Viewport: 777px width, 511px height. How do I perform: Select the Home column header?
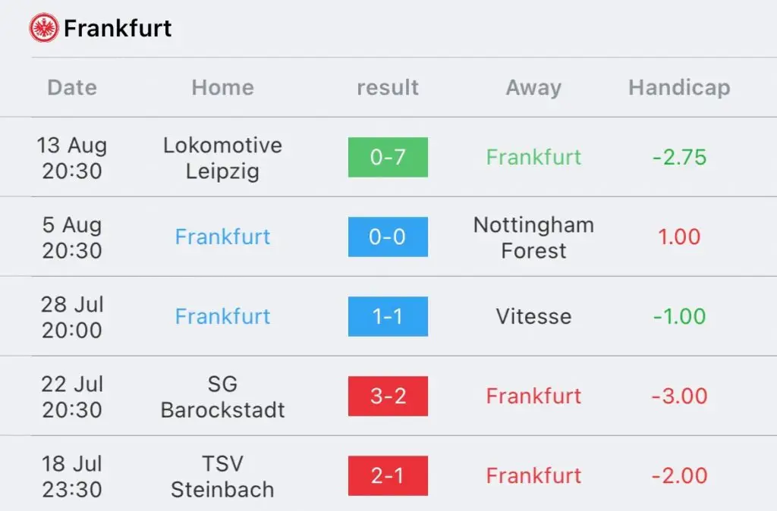tap(222, 88)
